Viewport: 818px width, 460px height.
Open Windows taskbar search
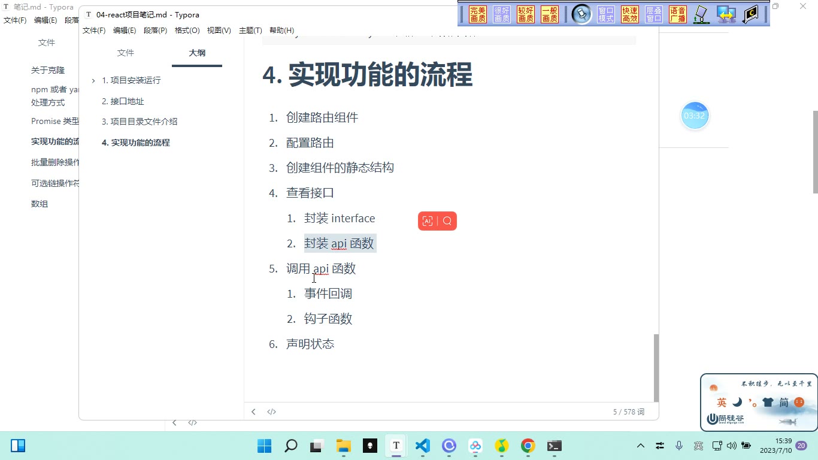[x=290, y=446]
